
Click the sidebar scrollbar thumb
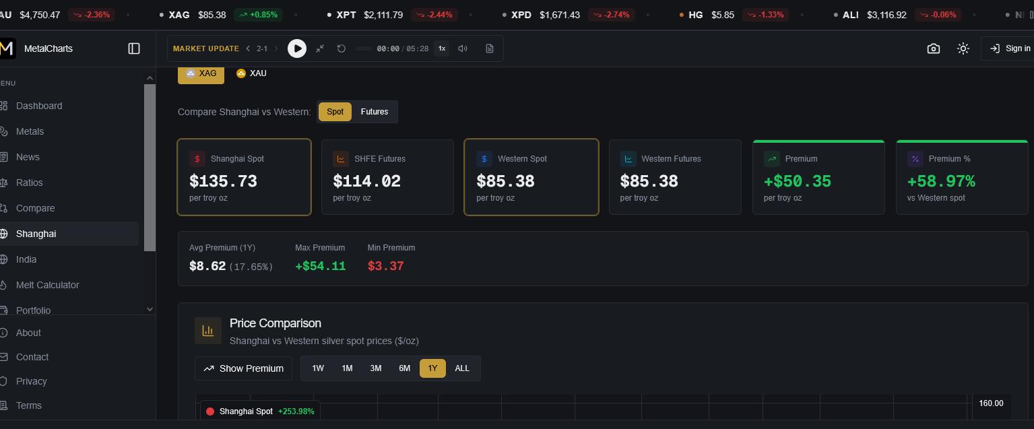click(150, 168)
